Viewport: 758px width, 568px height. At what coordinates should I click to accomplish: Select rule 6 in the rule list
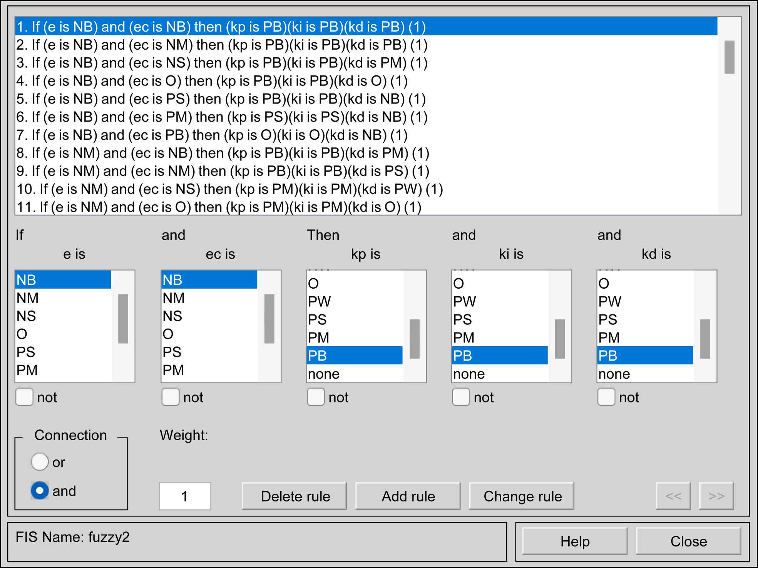(222, 117)
